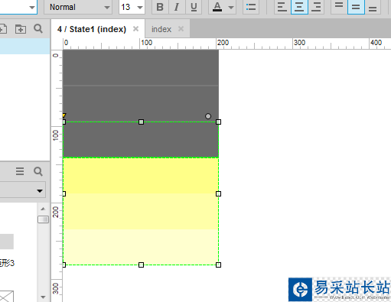This screenshot has height=302, width=391.
Task: Toggle underline formatting
Action: click(194, 7)
